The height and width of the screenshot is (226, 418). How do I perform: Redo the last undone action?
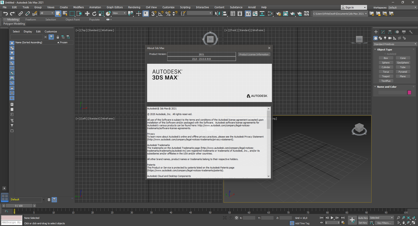[12, 13]
